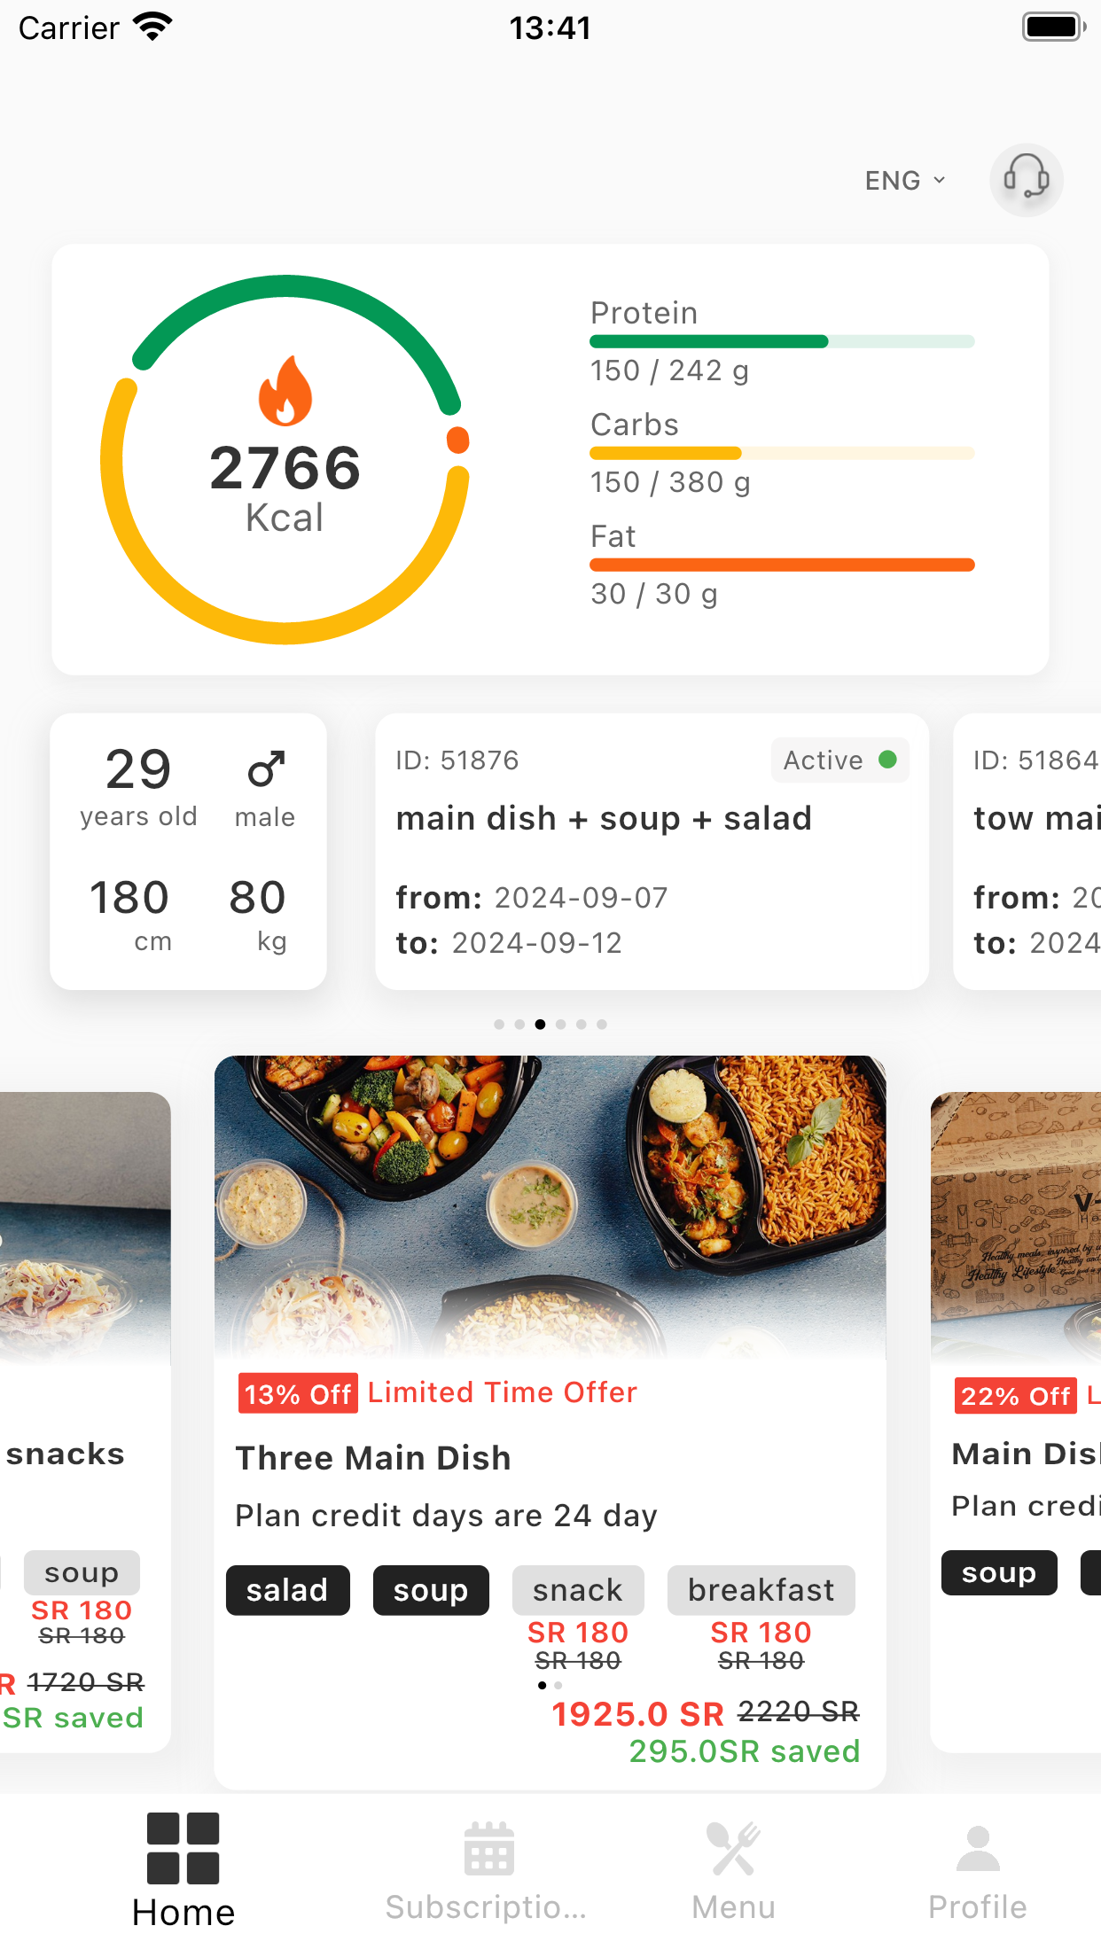Tap the Protein progress bar
The image size is (1101, 1957).
pyautogui.click(x=782, y=342)
